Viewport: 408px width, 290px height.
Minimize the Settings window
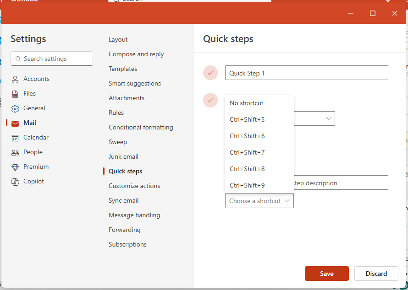pyautogui.click(x=351, y=13)
